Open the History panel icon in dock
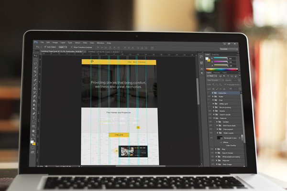Screen dimensions: 287x191 201,57
